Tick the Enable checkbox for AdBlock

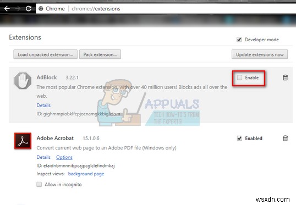tap(239, 77)
